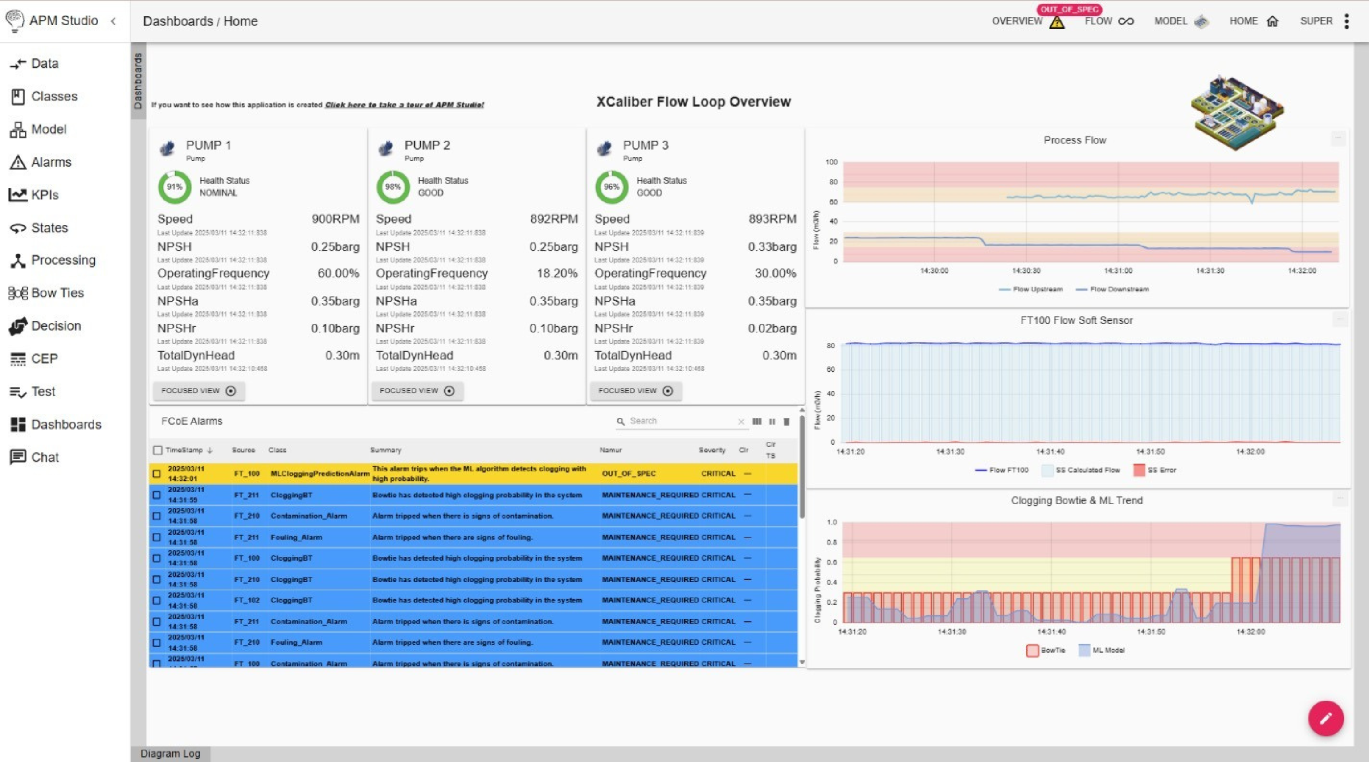The height and width of the screenshot is (762, 1369).
Task: Tick the select-all checkbox beside TimeStamp
Action: click(x=157, y=450)
